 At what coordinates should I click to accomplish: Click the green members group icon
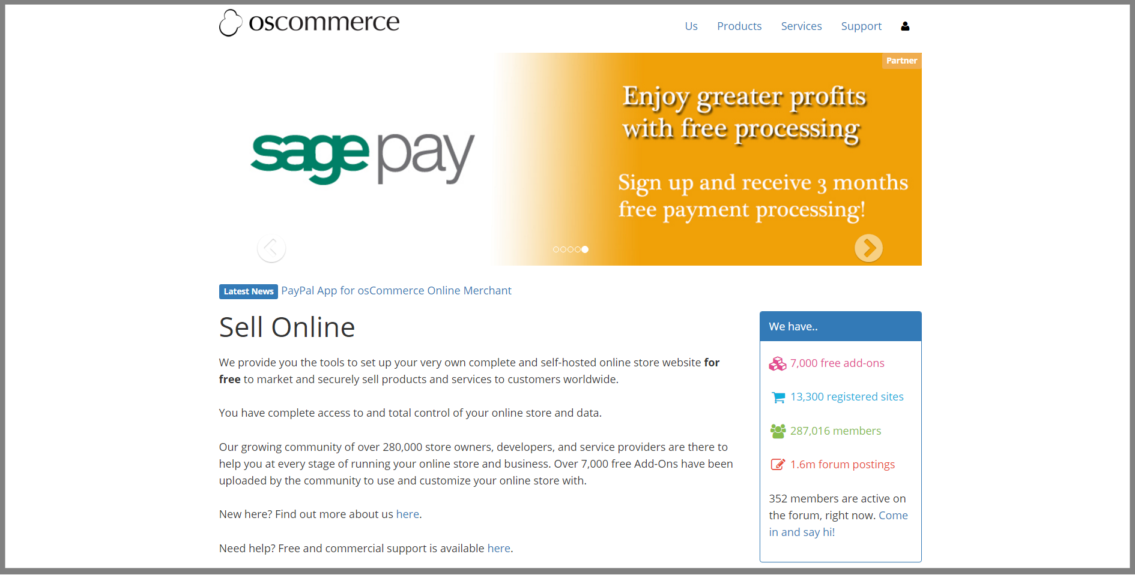pyautogui.click(x=778, y=431)
